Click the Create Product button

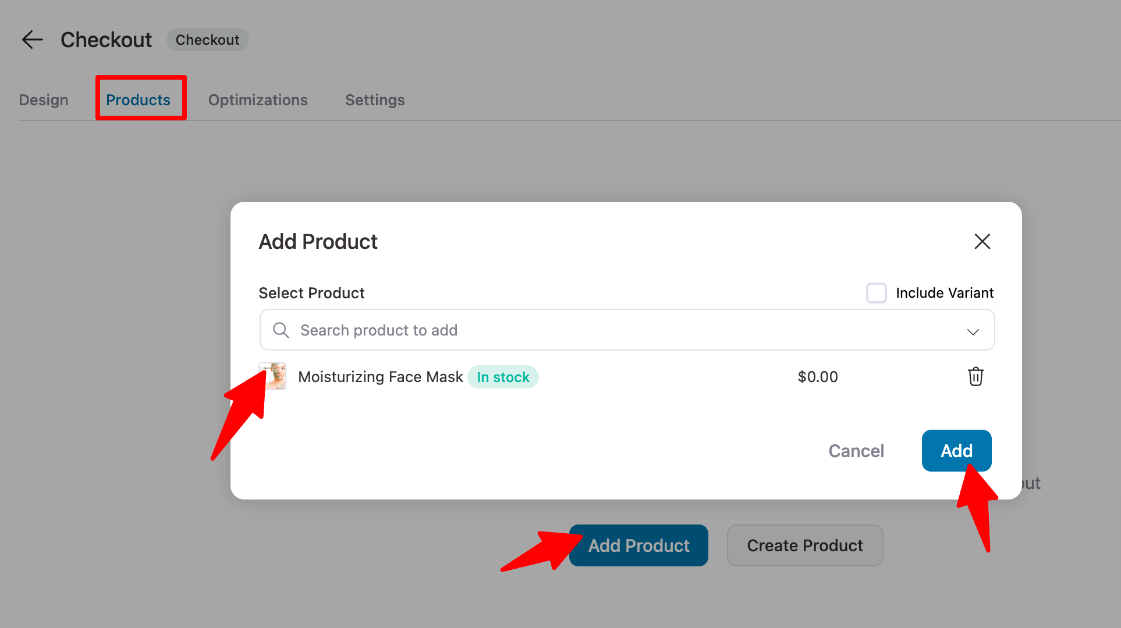pyautogui.click(x=805, y=545)
